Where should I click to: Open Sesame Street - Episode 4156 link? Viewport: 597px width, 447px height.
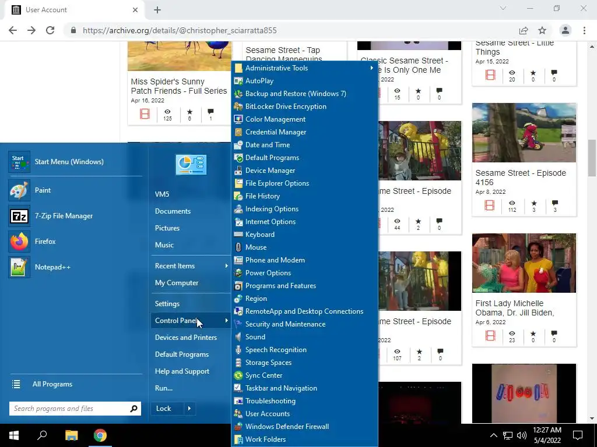[521, 178]
